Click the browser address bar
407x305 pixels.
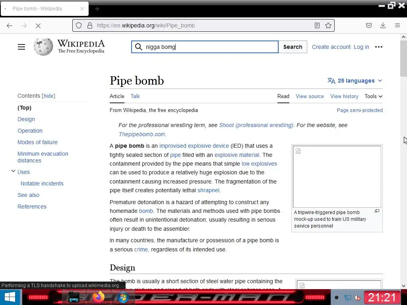pyautogui.click(x=203, y=25)
